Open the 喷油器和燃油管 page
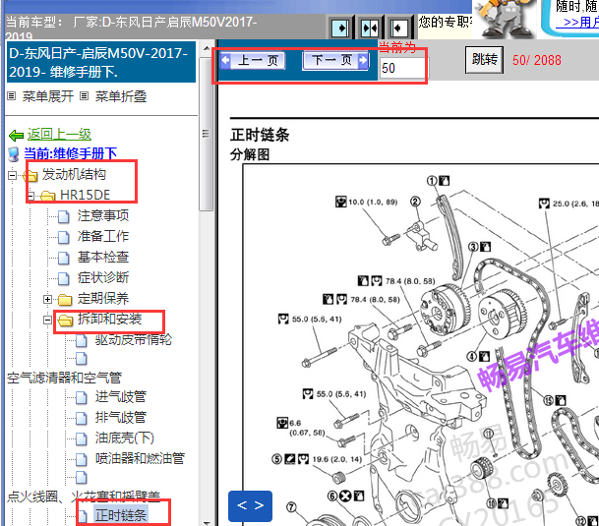The height and width of the screenshot is (526, 599). (x=140, y=458)
